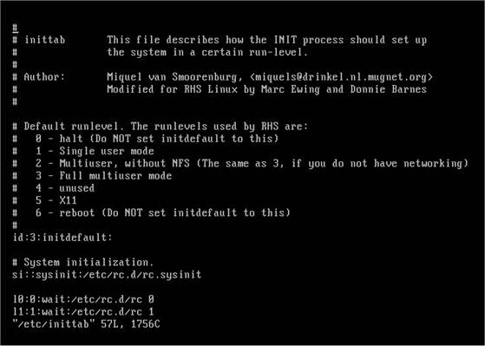485x346 pixels.
Task: Click the l1:1:wait:/etc/rc.d/rc 1 line
Action: click(x=83, y=311)
